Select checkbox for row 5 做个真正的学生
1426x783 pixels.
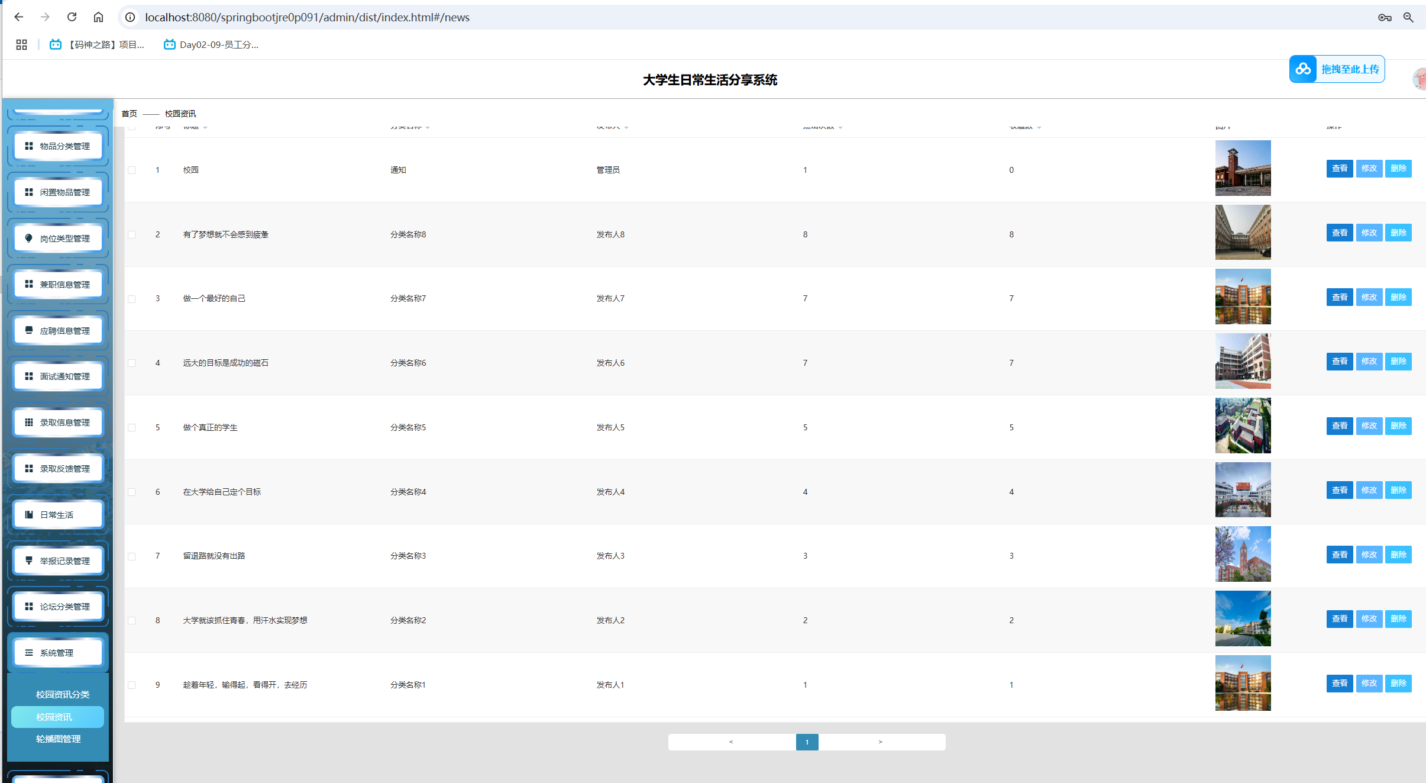132,428
